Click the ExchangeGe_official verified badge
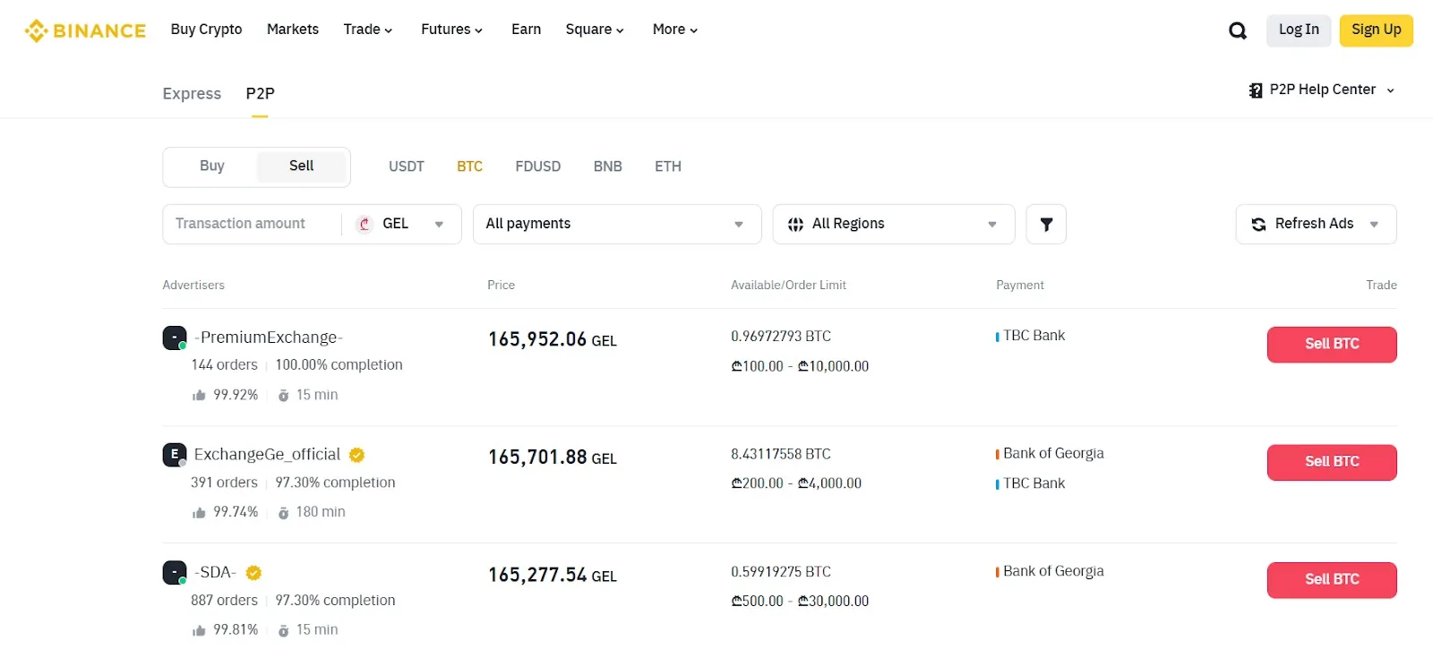The width and height of the screenshot is (1433, 658). click(356, 455)
